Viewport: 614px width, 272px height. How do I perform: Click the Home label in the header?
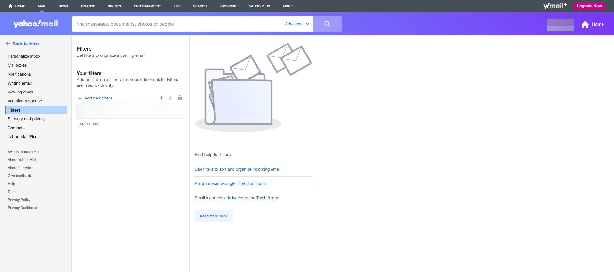[598, 24]
